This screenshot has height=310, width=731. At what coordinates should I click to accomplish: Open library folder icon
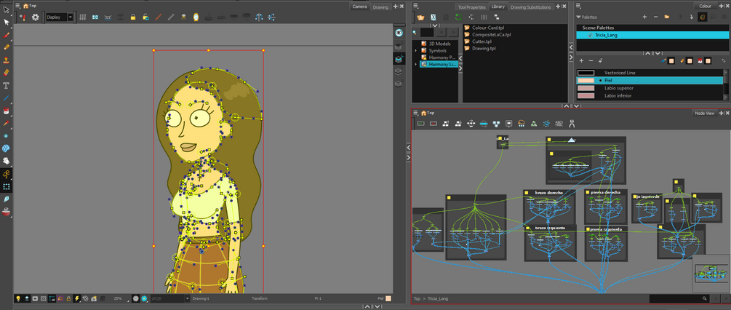(420, 17)
